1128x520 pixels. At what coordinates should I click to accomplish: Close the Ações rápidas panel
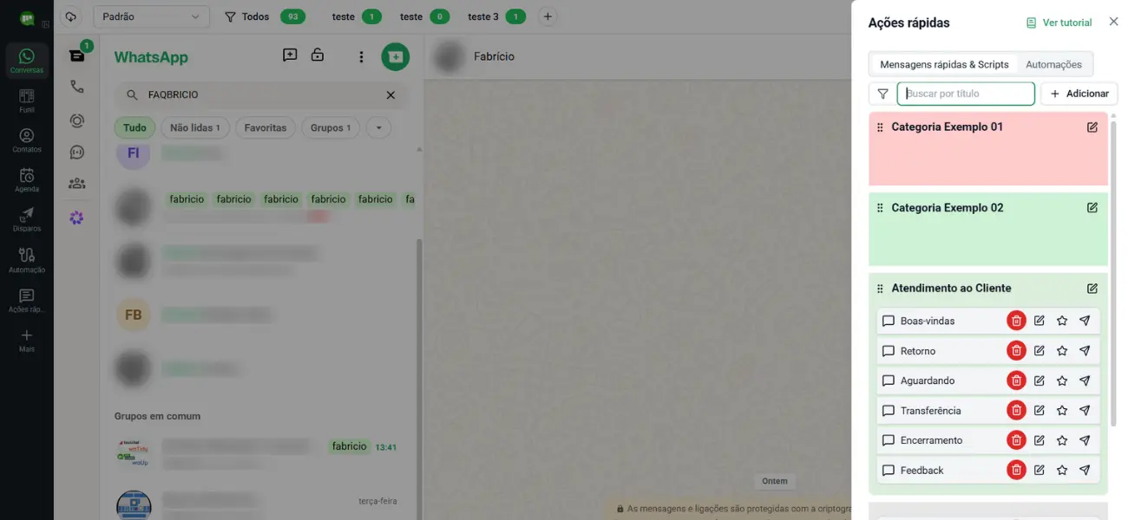coord(1114,22)
